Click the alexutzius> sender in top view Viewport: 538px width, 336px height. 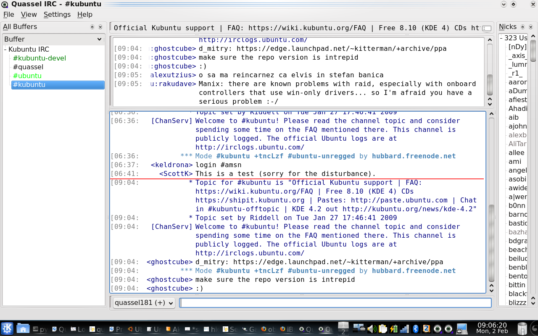tap(174, 75)
